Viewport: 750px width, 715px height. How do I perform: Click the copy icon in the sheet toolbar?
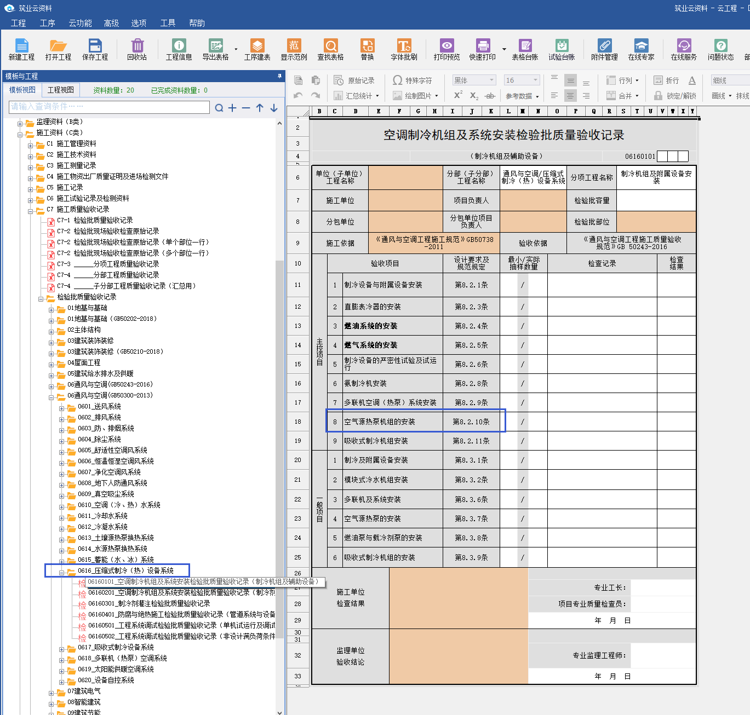(x=299, y=80)
